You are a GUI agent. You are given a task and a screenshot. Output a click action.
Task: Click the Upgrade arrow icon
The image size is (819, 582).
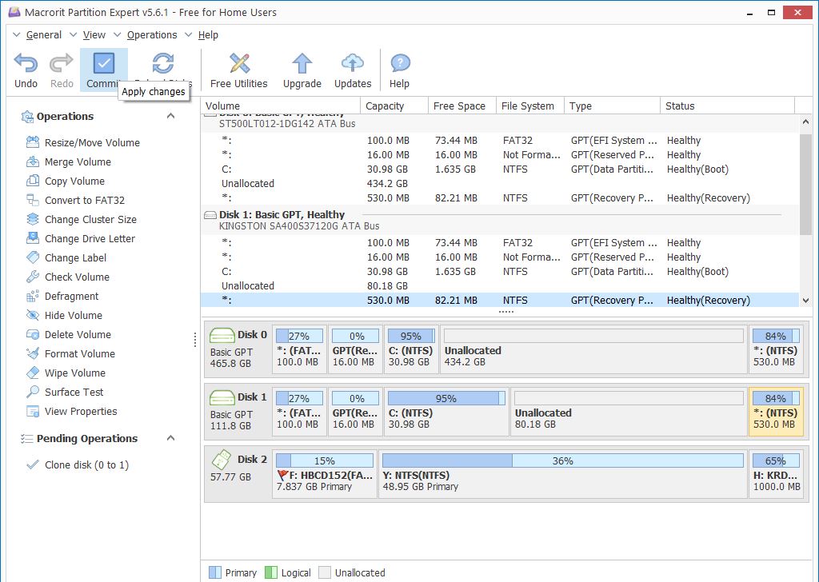click(302, 64)
